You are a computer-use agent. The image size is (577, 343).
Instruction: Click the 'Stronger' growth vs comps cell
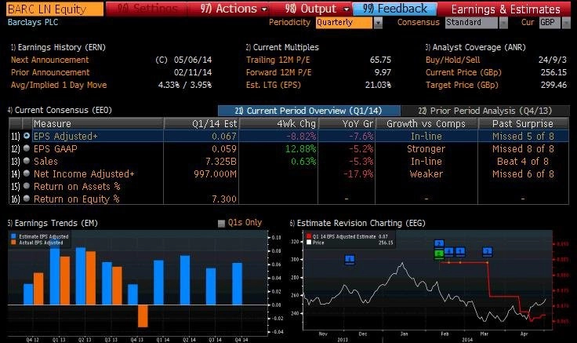pyautogui.click(x=426, y=149)
